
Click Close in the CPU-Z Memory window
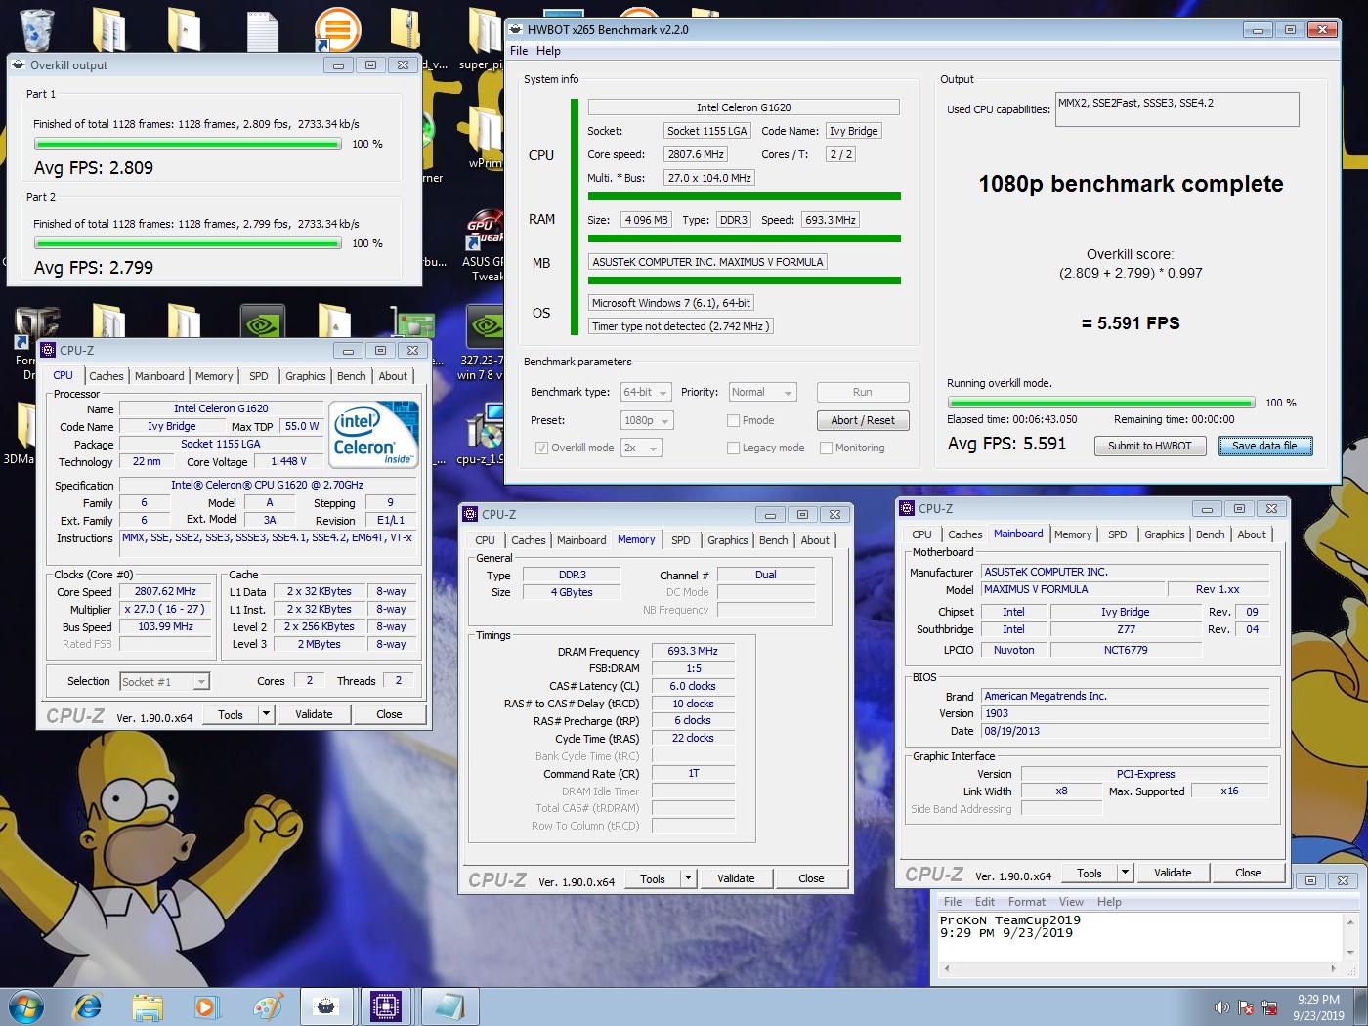pyautogui.click(x=811, y=878)
